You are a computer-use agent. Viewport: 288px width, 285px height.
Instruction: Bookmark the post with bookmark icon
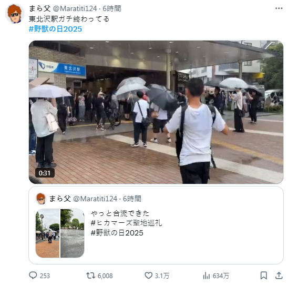[264, 276]
